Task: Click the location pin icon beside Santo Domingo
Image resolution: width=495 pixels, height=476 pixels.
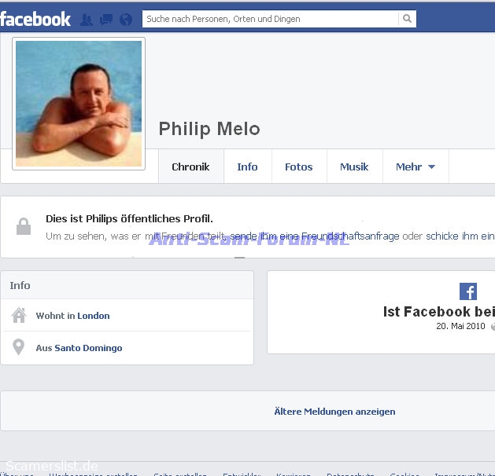Action: [18, 347]
